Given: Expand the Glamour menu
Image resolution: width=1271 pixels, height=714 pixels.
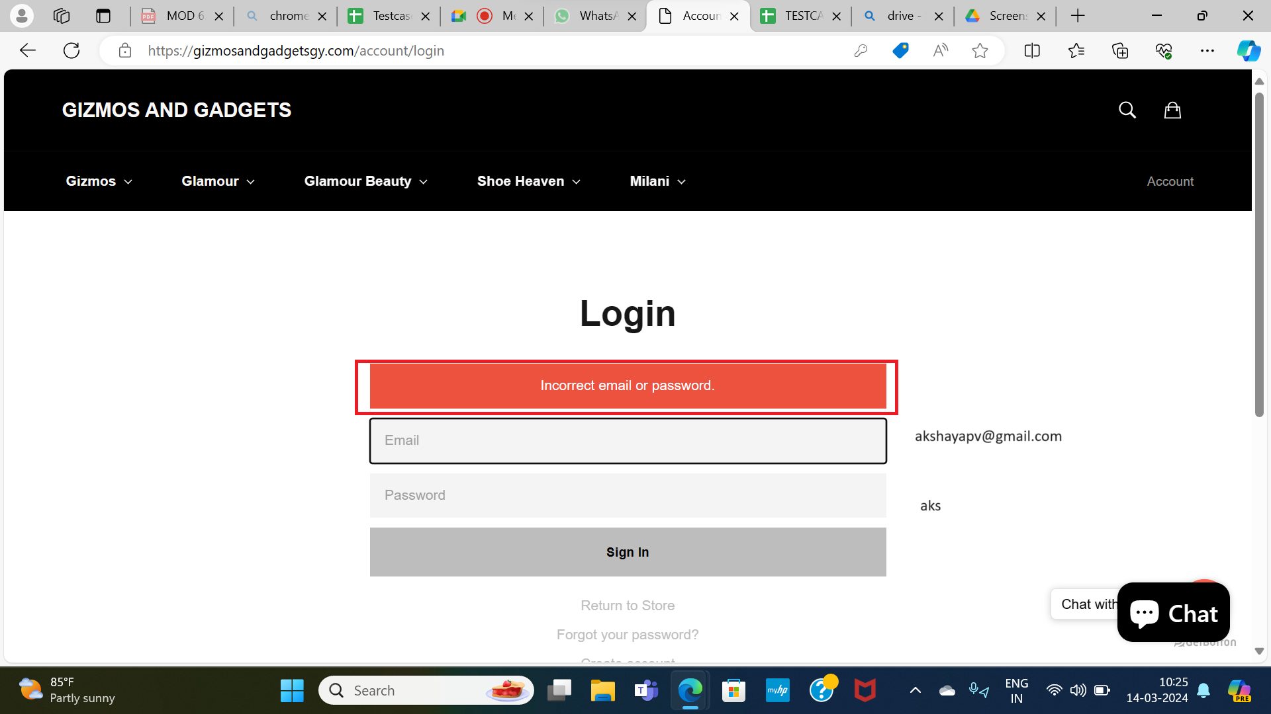Looking at the screenshot, I should (x=218, y=181).
